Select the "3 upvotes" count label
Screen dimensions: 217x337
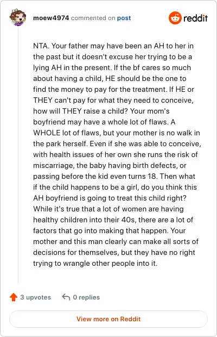click(x=36, y=297)
